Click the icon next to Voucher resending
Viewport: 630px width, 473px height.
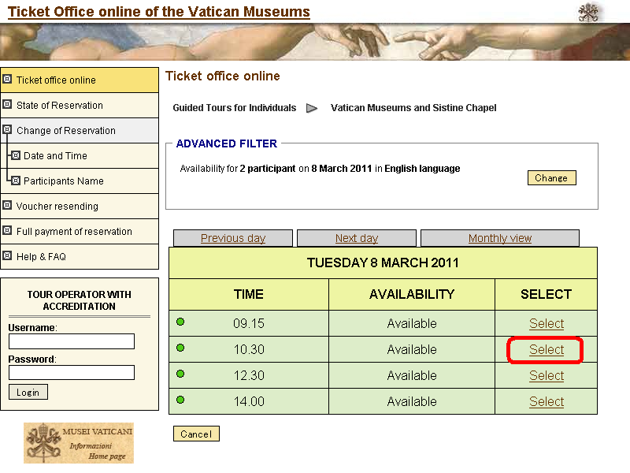pyautogui.click(x=8, y=206)
